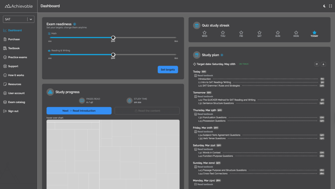Image resolution: width=335 pixels, height=189 pixels.
Task: Adjust the Math readiness slider
Action: pyautogui.click(x=113, y=38)
